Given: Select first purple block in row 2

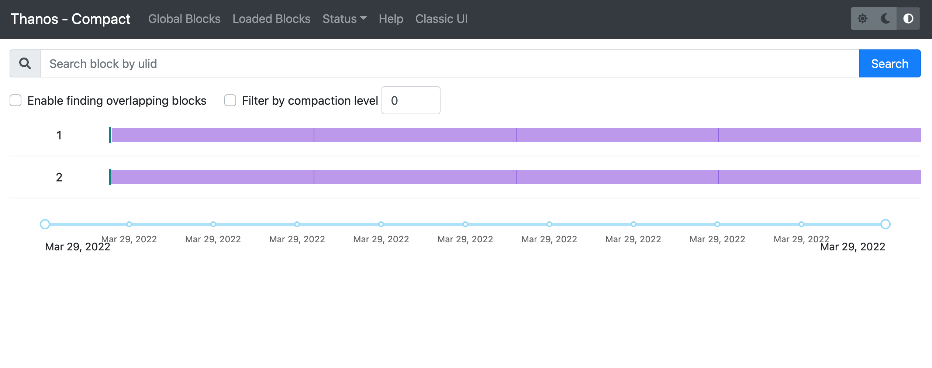Looking at the screenshot, I should coord(213,177).
